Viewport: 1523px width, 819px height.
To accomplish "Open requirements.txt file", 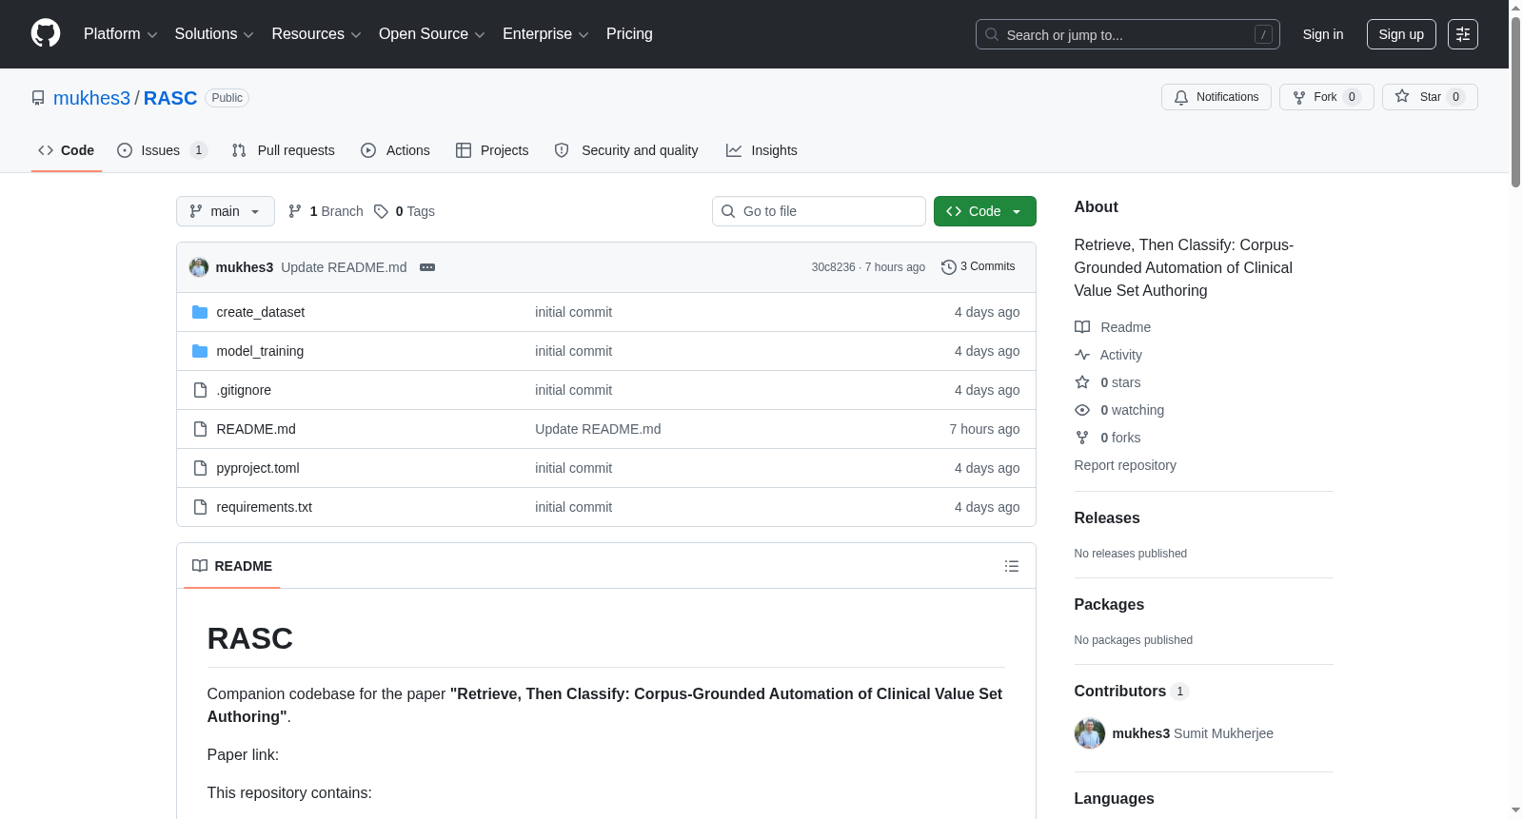I will [x=264, y=507].
